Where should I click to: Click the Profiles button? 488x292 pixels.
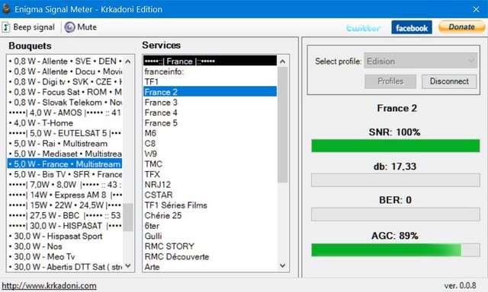point(390,81)
